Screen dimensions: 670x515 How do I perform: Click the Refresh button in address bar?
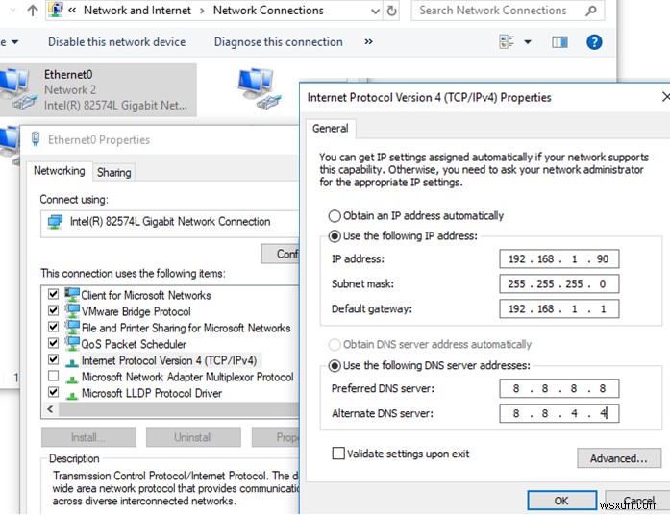(x=391, y=11)
